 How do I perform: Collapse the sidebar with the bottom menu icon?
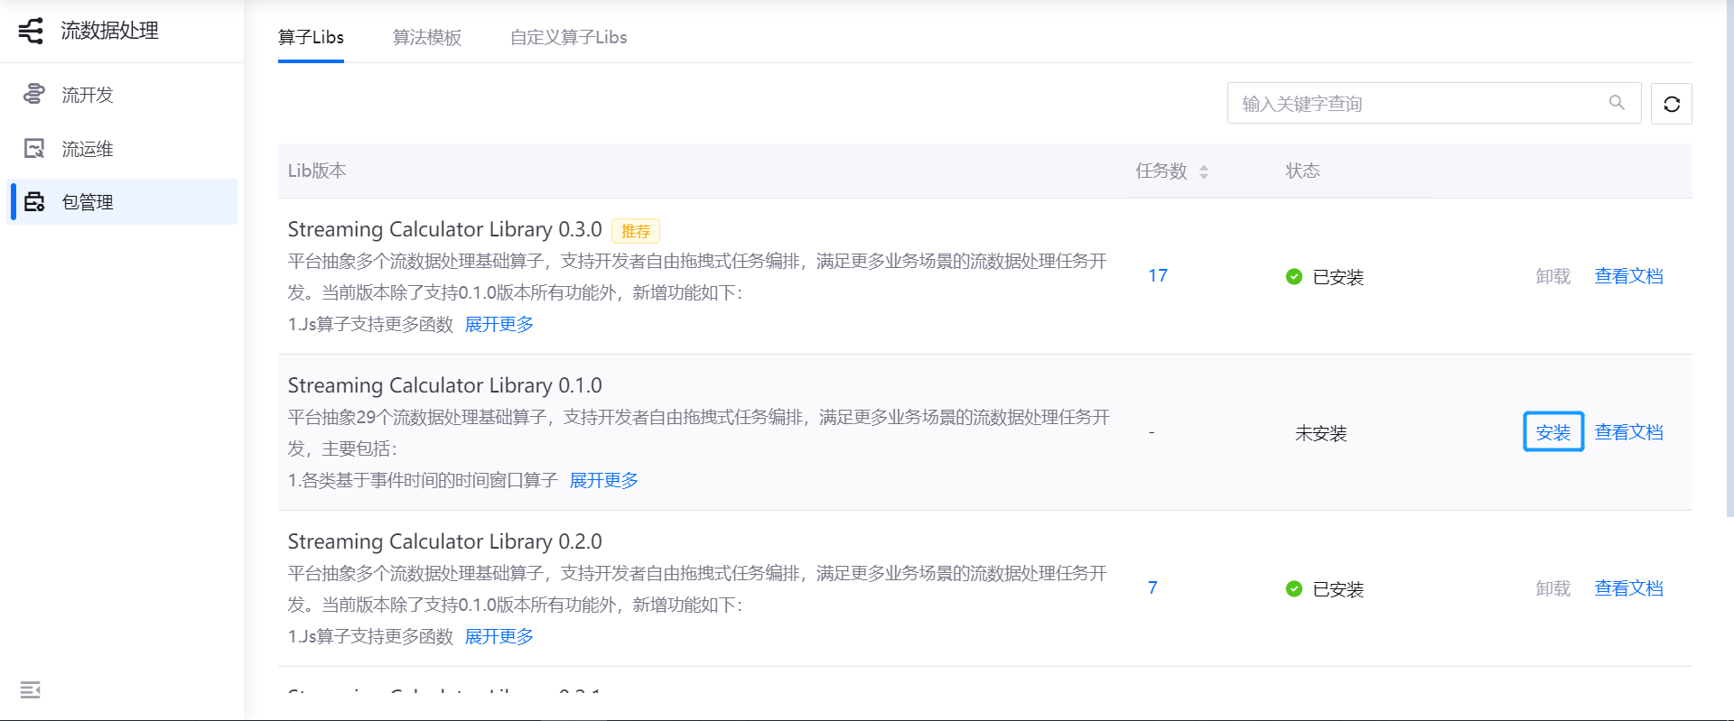[x=30, y=690]
